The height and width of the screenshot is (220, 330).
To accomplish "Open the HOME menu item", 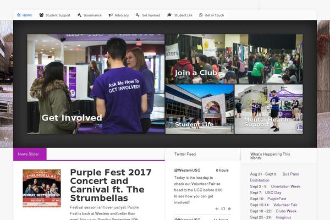I will 25,15.
